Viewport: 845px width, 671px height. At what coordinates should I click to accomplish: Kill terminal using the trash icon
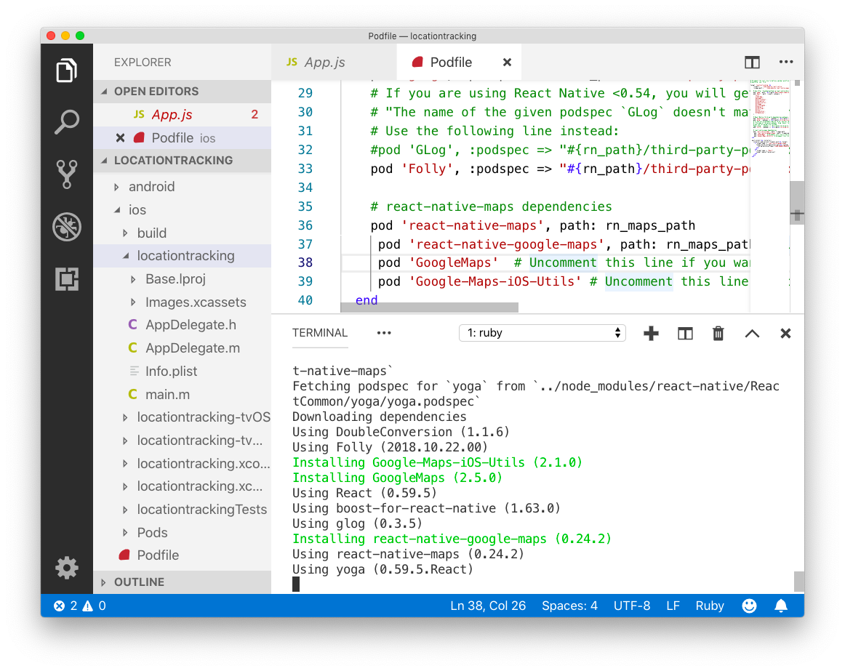(718, 333)
